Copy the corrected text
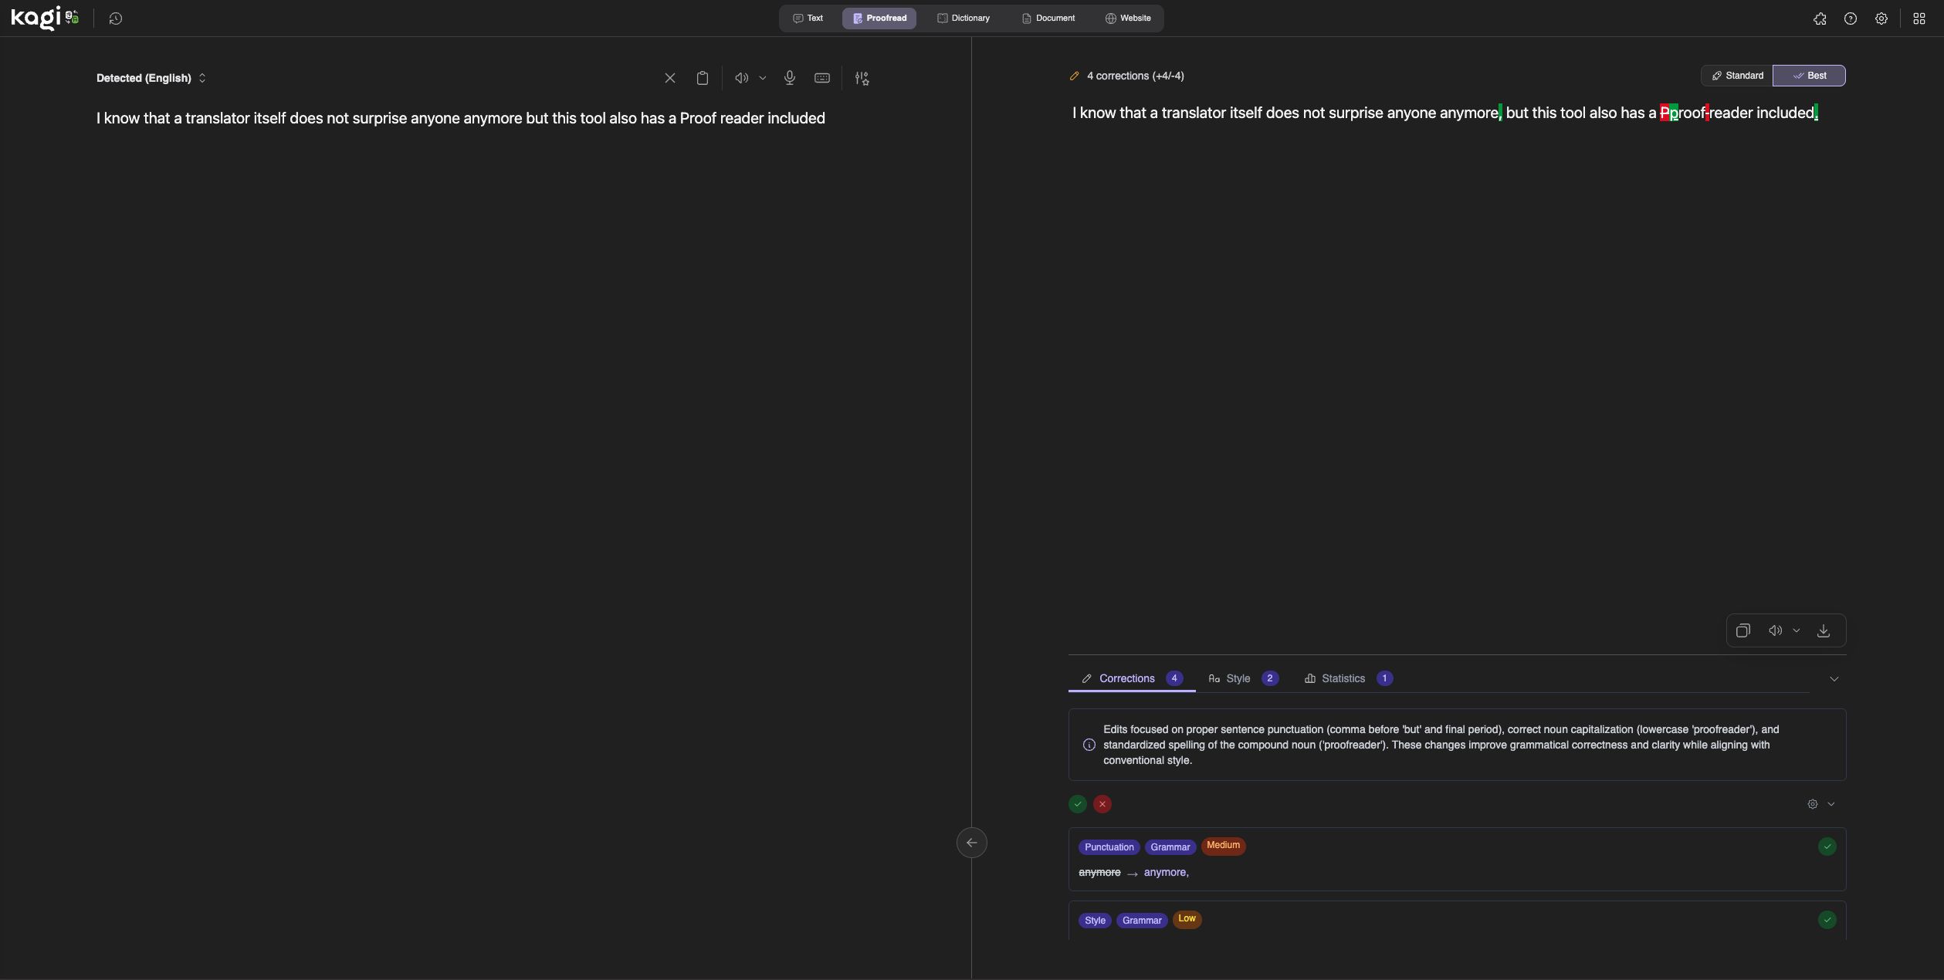The image size is (1944, 980). 1744,630
